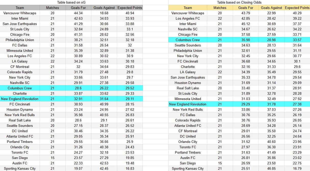Select the xG table Expected Points header

(130, 8)
